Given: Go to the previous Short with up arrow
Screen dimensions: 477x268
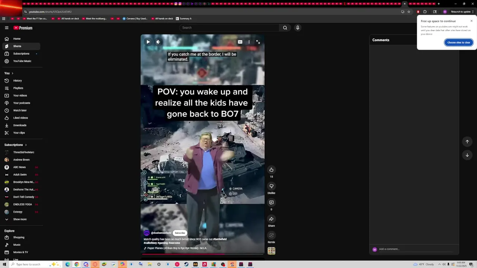Looking at the screenshot, I should (467, 141).
